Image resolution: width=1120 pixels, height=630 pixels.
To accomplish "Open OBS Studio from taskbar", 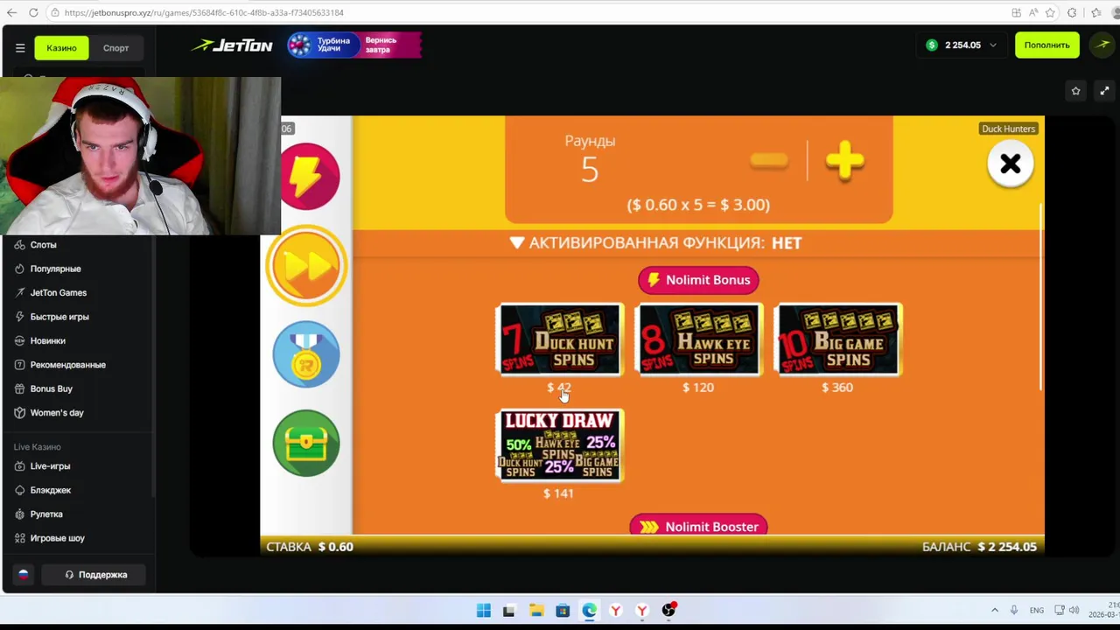I will point(669,611).
